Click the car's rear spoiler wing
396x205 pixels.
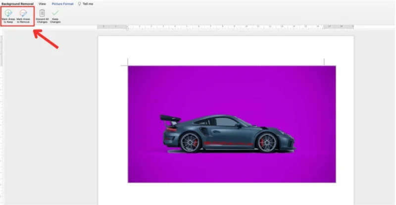click(168, 118)
